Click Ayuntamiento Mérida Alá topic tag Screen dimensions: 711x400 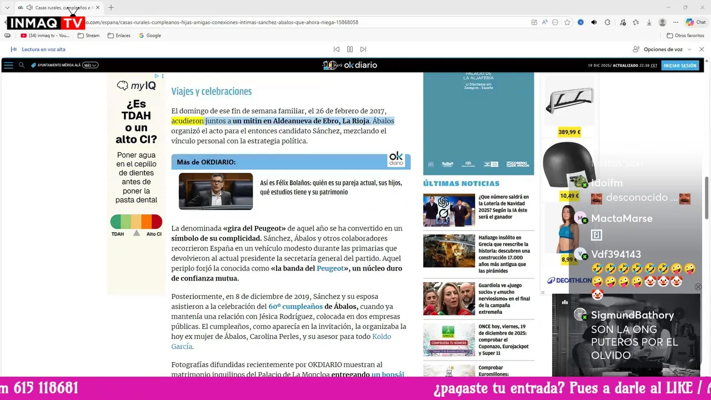click(x=56, y=65)
